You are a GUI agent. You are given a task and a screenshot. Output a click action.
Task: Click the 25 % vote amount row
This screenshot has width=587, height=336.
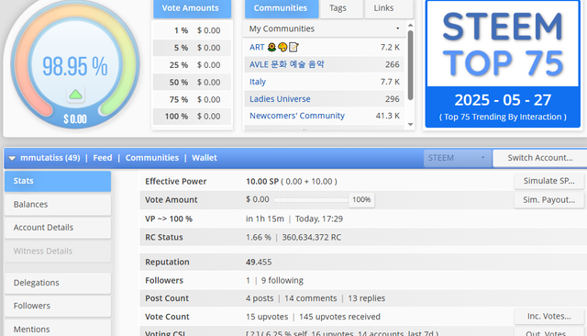(x=192, y=65)
